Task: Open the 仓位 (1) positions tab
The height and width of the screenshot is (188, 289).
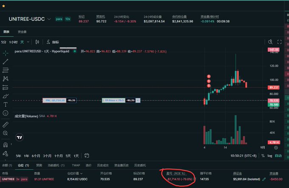Action: (x=23, y=165)
